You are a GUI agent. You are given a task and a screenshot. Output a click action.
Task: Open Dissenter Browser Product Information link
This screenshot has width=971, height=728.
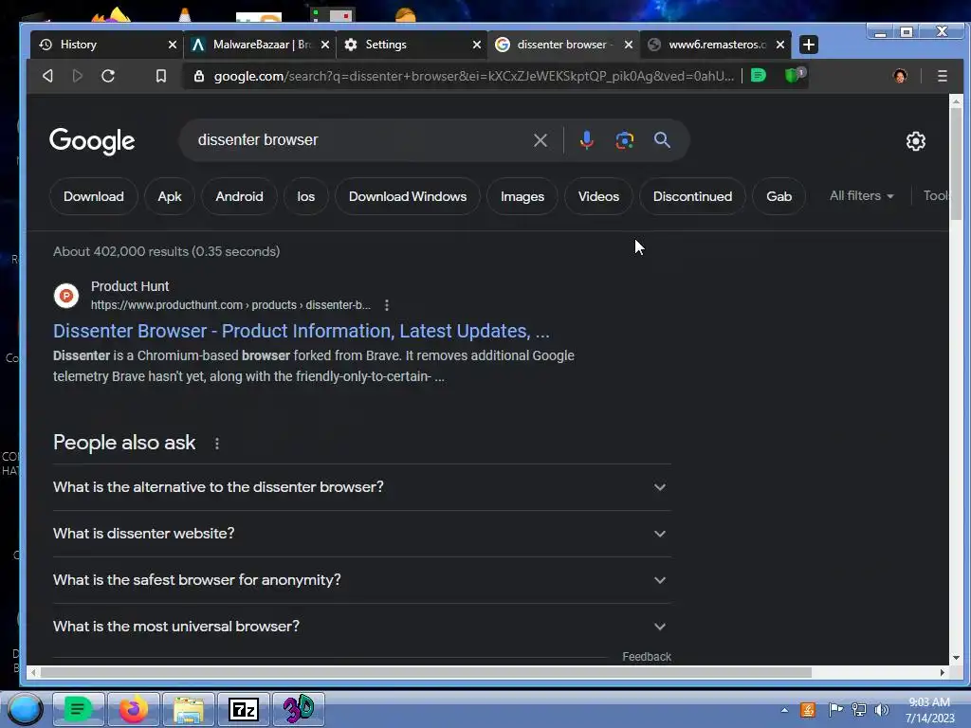pyautogui.click(x=301, y=331)
